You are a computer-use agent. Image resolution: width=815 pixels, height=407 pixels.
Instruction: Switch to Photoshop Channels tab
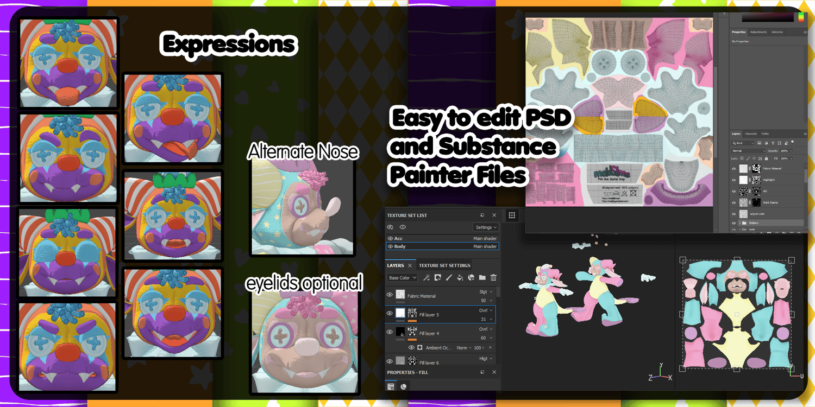[751, 133]
